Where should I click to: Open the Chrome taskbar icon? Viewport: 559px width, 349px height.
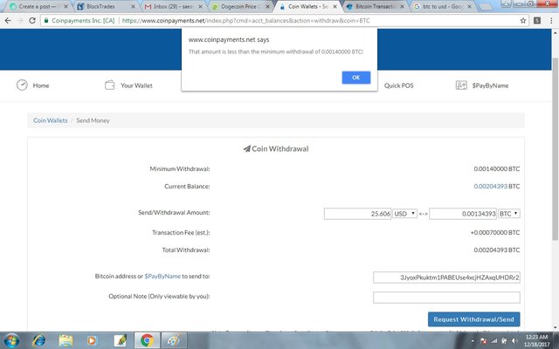click(x=147, y=341)
